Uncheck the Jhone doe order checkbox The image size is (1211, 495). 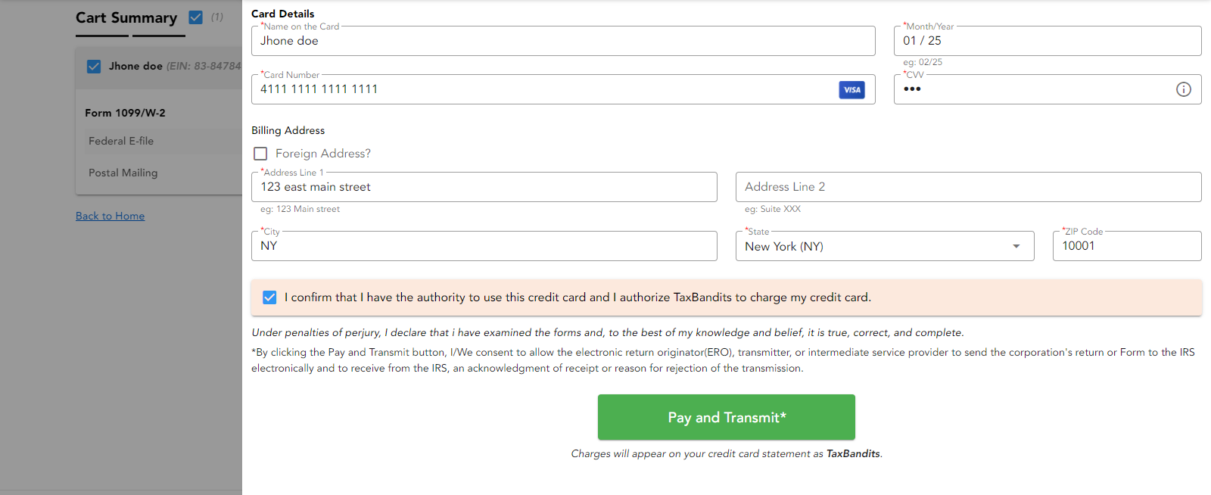click(93, 66)
